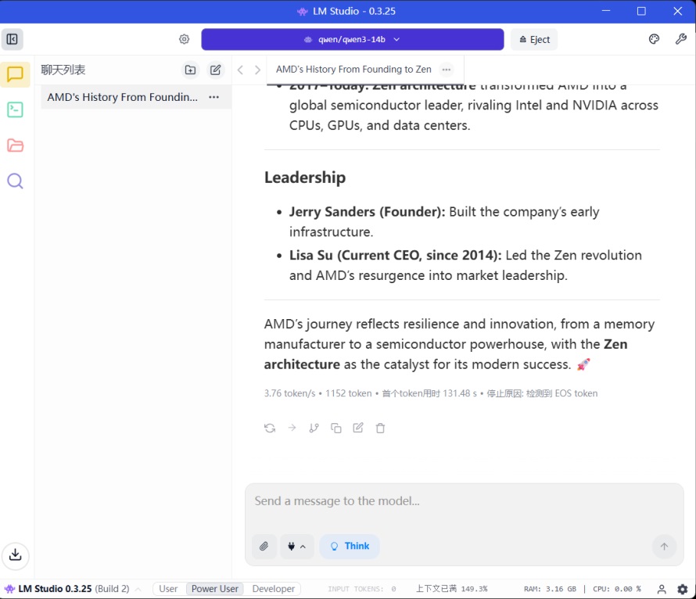Delete the assistant message

pos(380,428)
